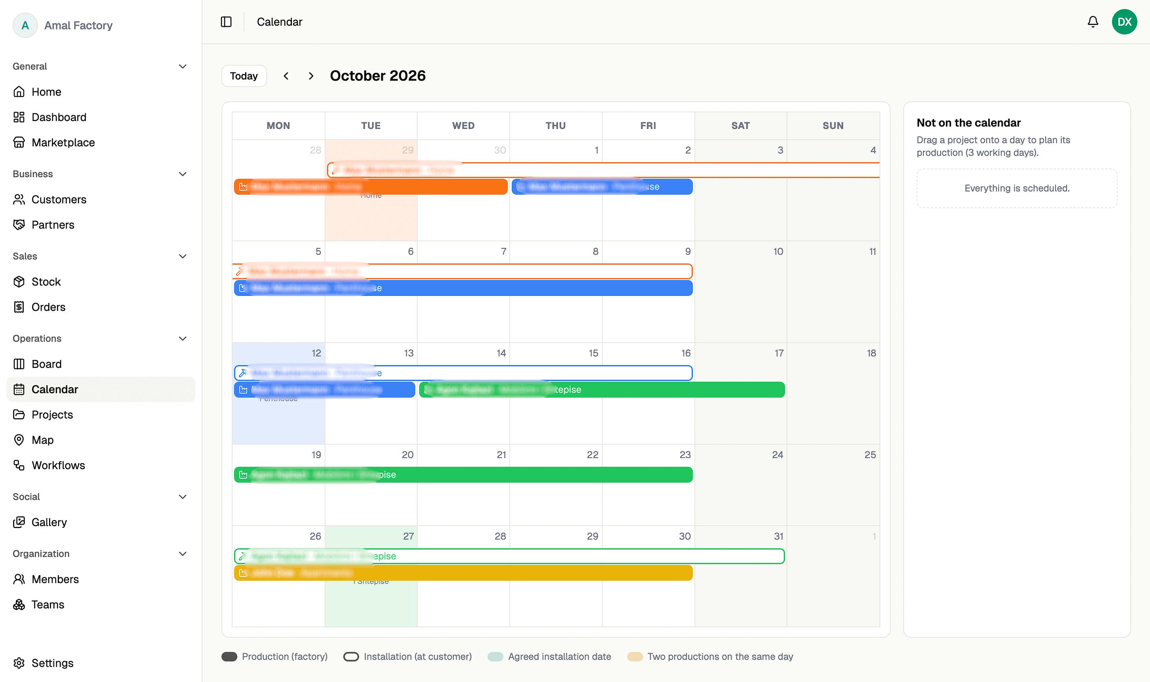Image resolution: width=1150 pixels, height=682 pixels.
Task: Click the Marketplace store icon
Action: tap(19, 142)
